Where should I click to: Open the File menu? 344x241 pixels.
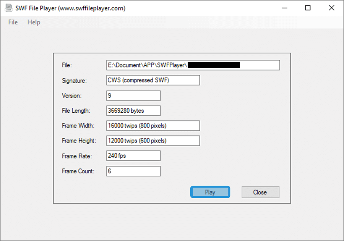(13, 22)
